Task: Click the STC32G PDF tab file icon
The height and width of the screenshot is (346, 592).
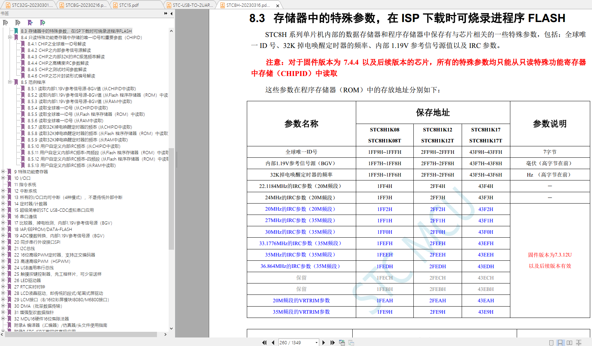Action: [x=8, y=5]
